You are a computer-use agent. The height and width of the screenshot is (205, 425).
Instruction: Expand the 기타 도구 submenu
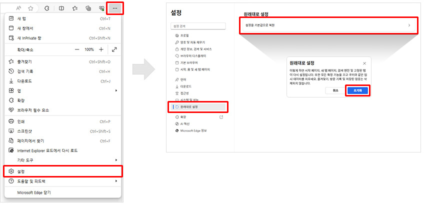tap(116, 160)
